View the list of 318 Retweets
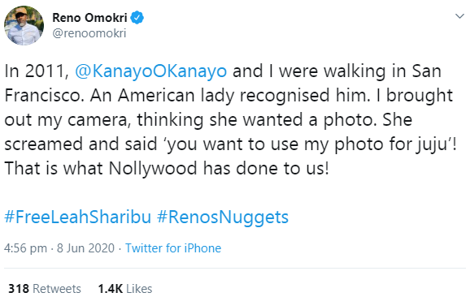 45,289
